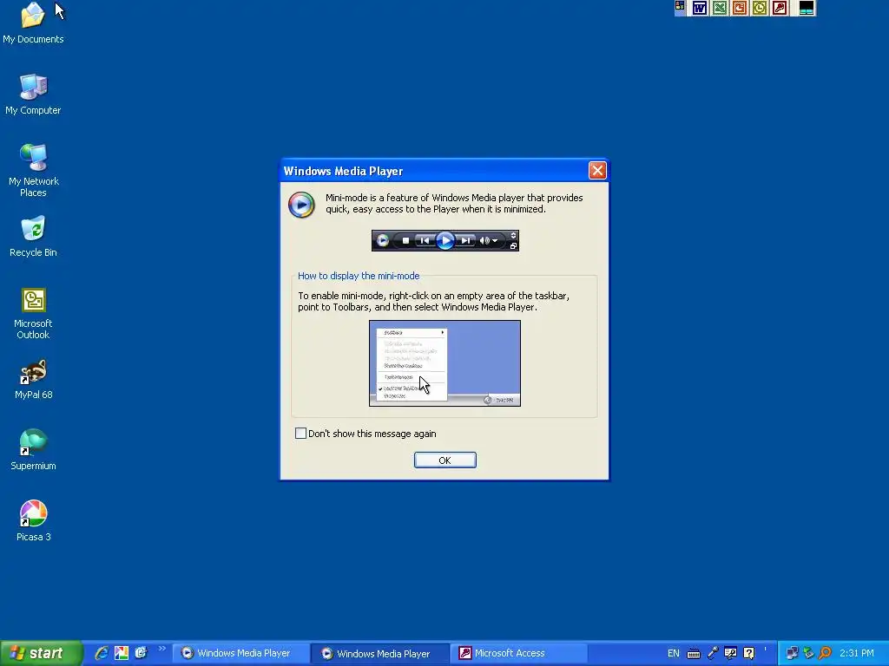
Task: Click the orange magnifier tray icon
Action: coord(825,653)
